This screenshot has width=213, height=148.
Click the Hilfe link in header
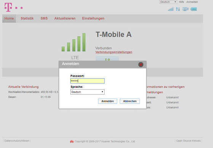(x=181, y=2)
